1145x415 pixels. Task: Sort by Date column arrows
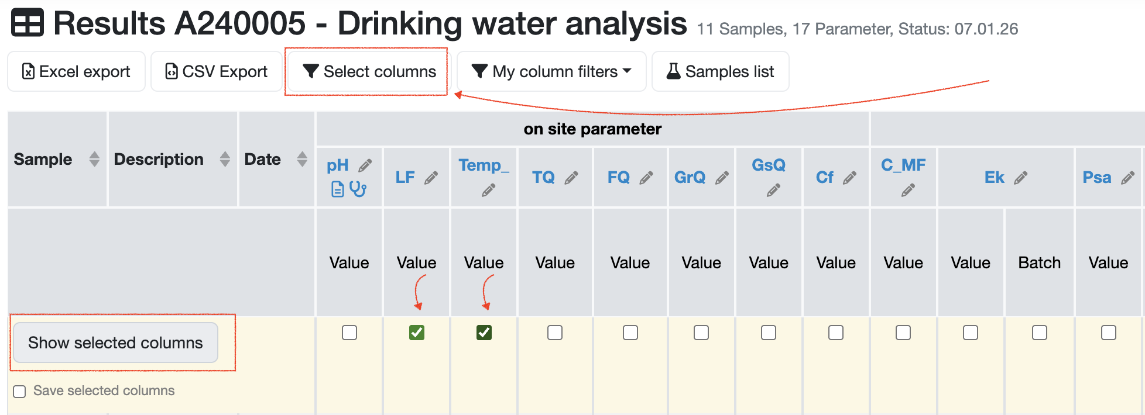302,159
